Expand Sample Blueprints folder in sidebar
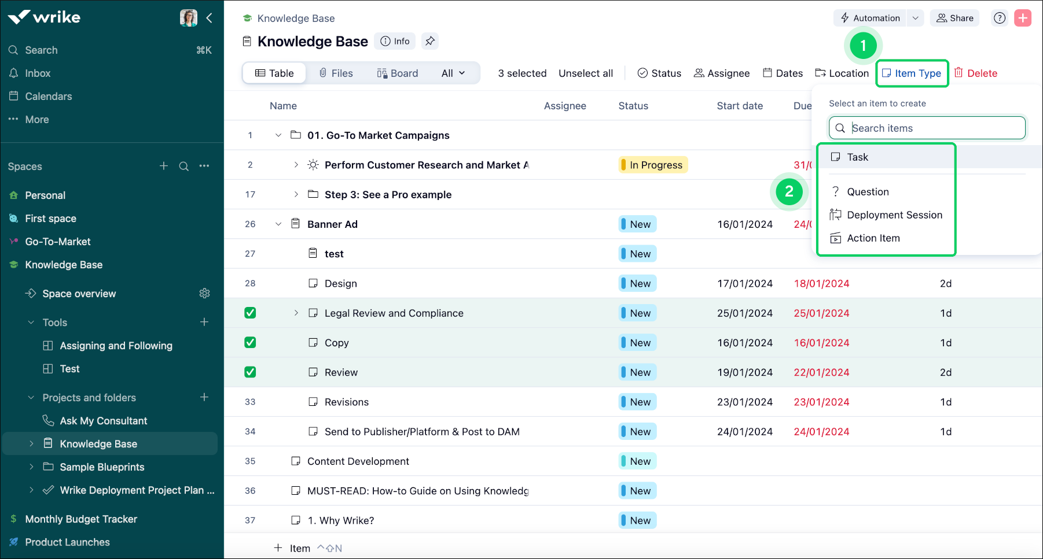The image size is (1043, 559). [x=31, y=467]
